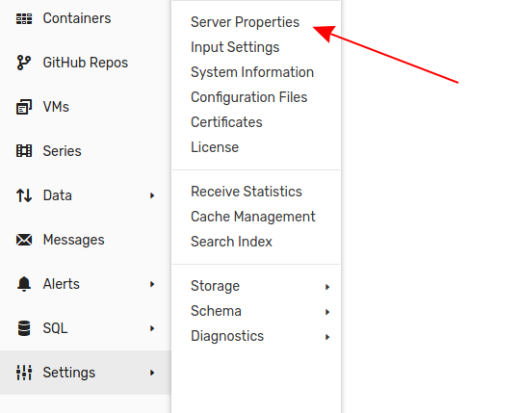520x413 pixels.
Task: Open Server Properties
Action: pos(246,22)
